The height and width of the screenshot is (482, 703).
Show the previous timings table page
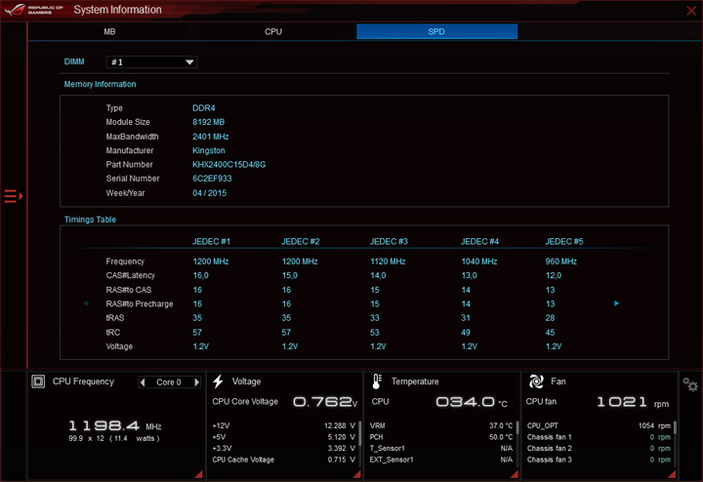(86, 303)
